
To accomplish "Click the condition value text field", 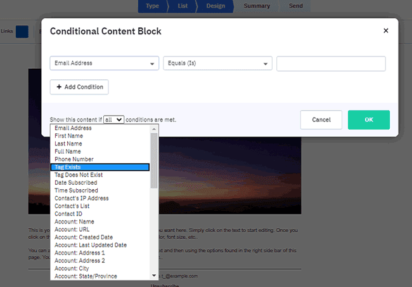I will [331, 63].
